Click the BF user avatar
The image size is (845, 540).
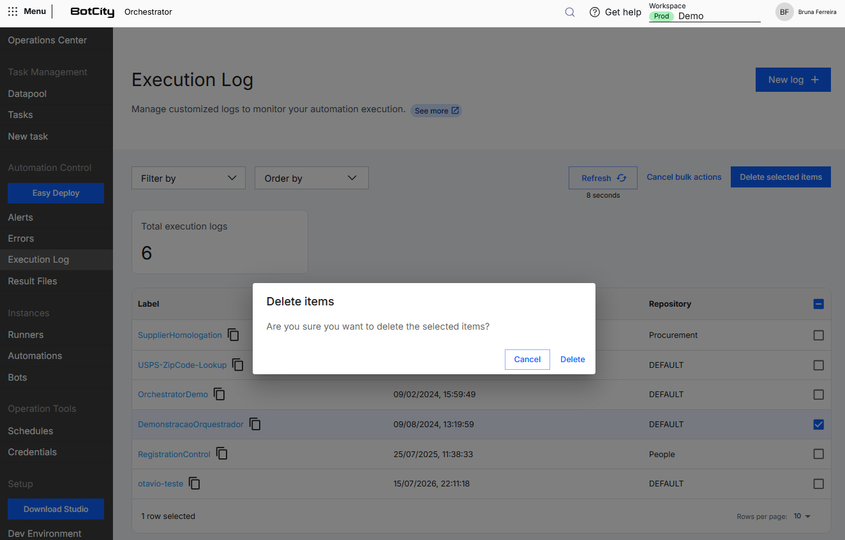(x=784, y=12)
